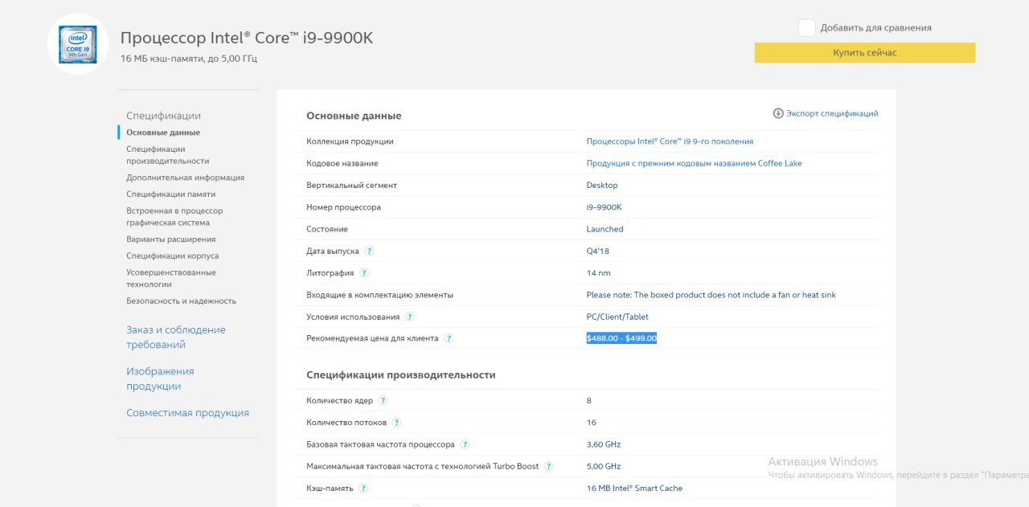Click the release date value 'Q4'18'
The image size is (1029, 507).
[598, 251]
